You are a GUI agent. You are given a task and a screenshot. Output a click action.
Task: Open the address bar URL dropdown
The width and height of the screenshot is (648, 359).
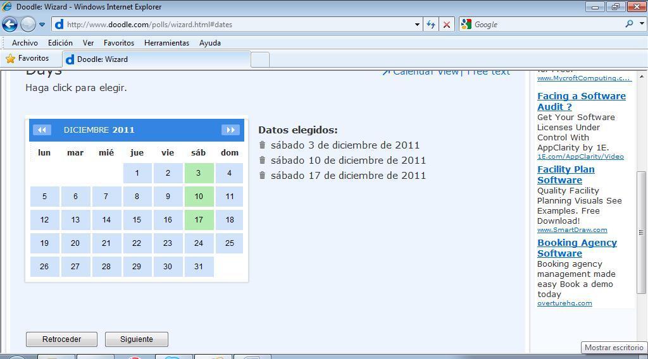[417, 25]
